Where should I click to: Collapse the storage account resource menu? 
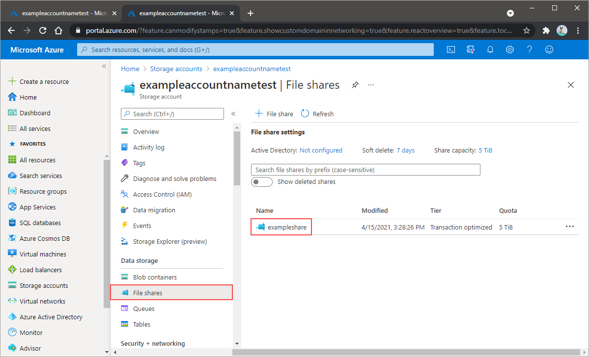point(233,114)
